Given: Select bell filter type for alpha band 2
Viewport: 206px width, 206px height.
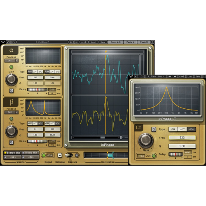Looking at the screenshot, I should tap(58, 72).
